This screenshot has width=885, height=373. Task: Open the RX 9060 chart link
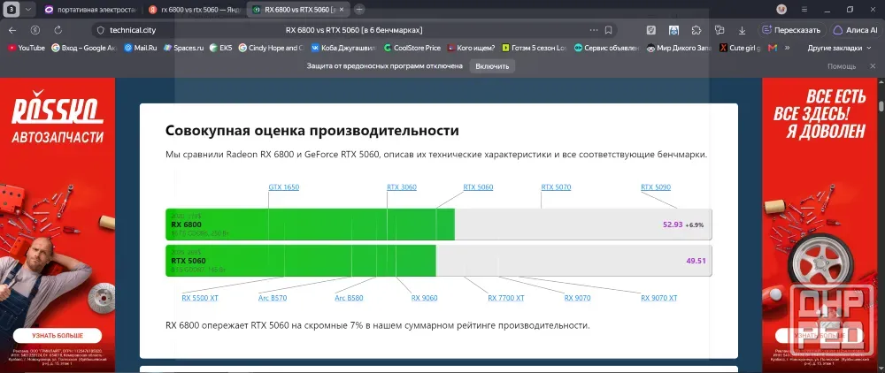pyautogui.click(x=425, y=298)
